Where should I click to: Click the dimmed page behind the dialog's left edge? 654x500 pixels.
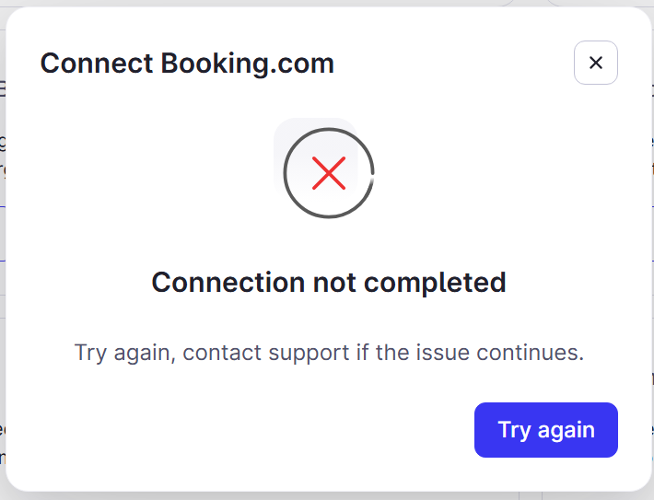(2, 250)
